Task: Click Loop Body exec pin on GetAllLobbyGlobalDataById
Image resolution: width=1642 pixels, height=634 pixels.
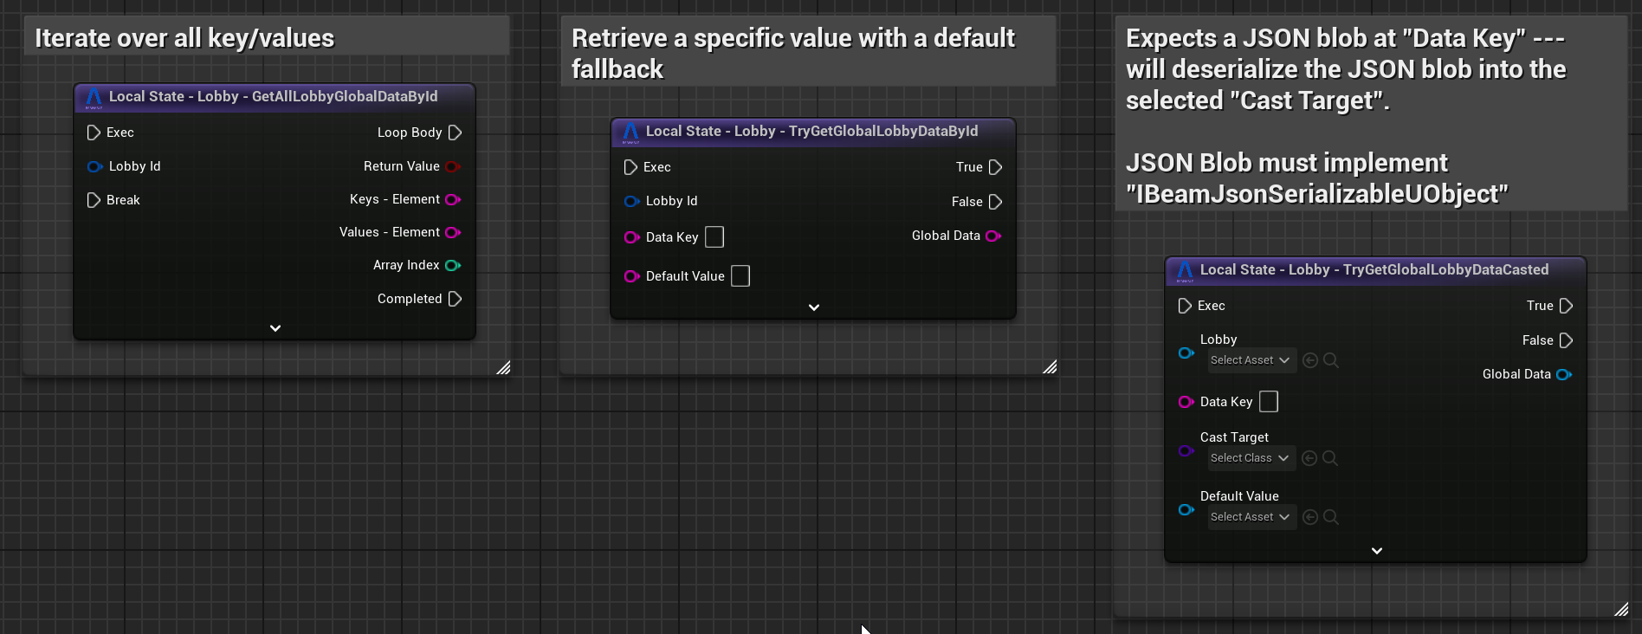Action: [x=455, y=133]
